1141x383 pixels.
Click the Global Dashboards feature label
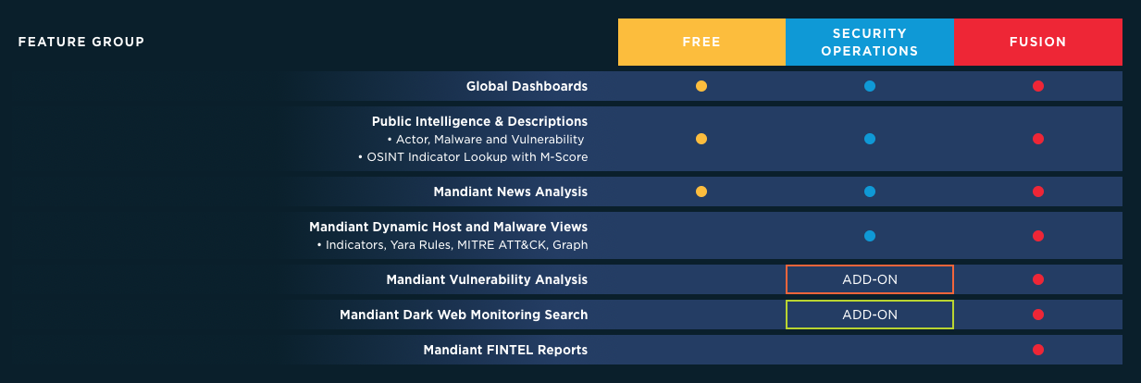527,86
